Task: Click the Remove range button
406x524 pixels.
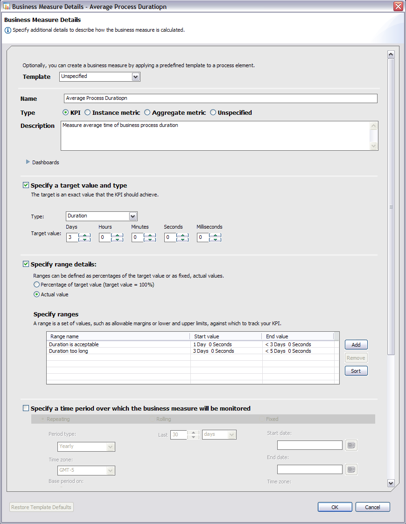Action: click(x=356, y=358)
